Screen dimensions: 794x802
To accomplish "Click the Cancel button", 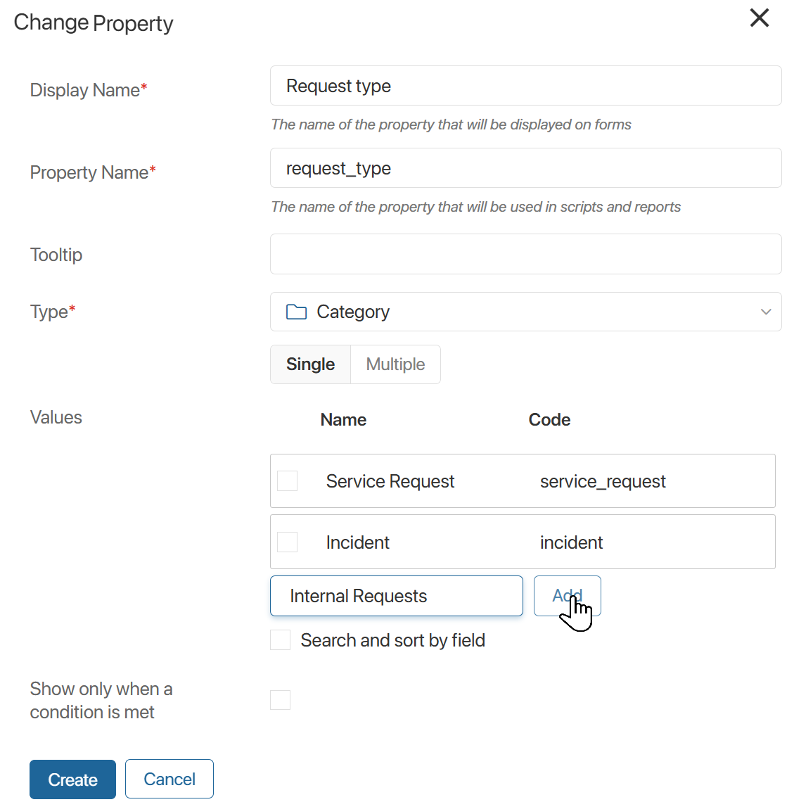I will [x=169, y=779].
